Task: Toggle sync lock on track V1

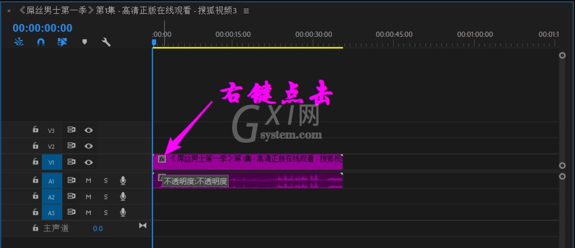Action: (71, 162)
